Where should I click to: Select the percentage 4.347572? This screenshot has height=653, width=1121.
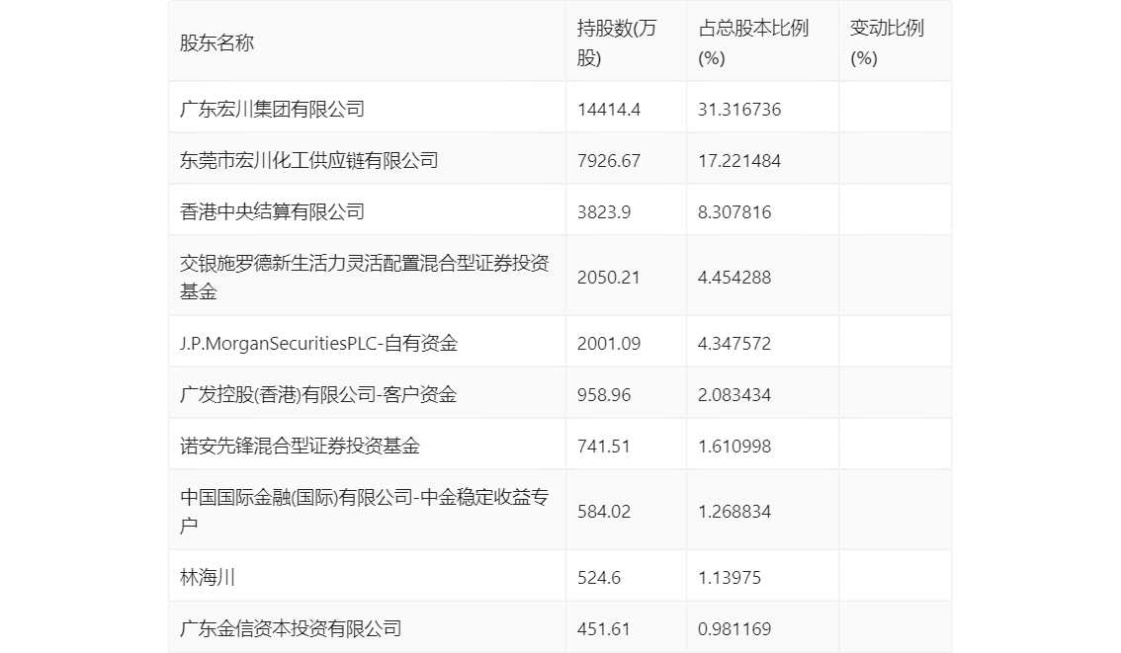pyautogui.click(x=734, y=344)
